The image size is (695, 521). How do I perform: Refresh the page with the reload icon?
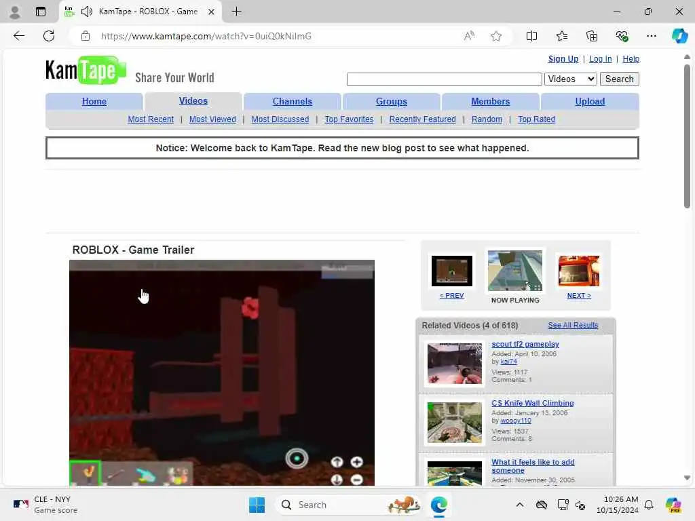tap(49, 36)
